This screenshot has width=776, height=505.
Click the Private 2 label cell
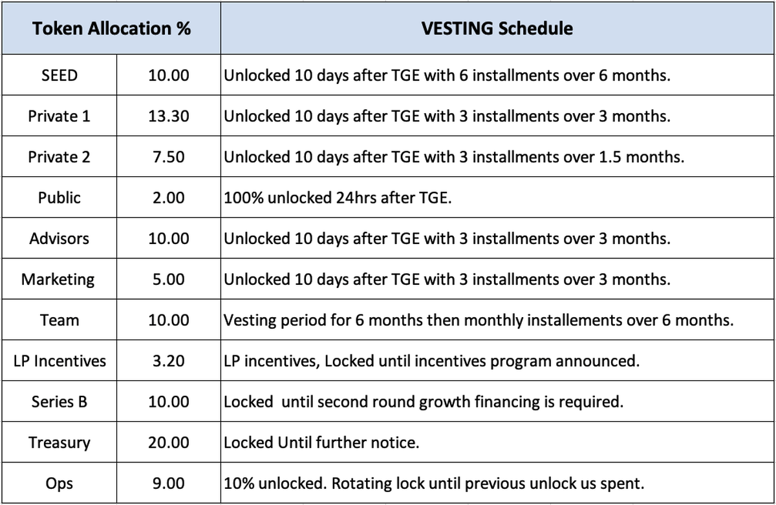tap(59, 158)
